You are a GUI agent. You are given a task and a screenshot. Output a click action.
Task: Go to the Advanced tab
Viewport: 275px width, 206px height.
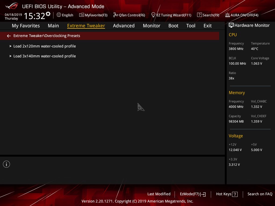[124, 26]
